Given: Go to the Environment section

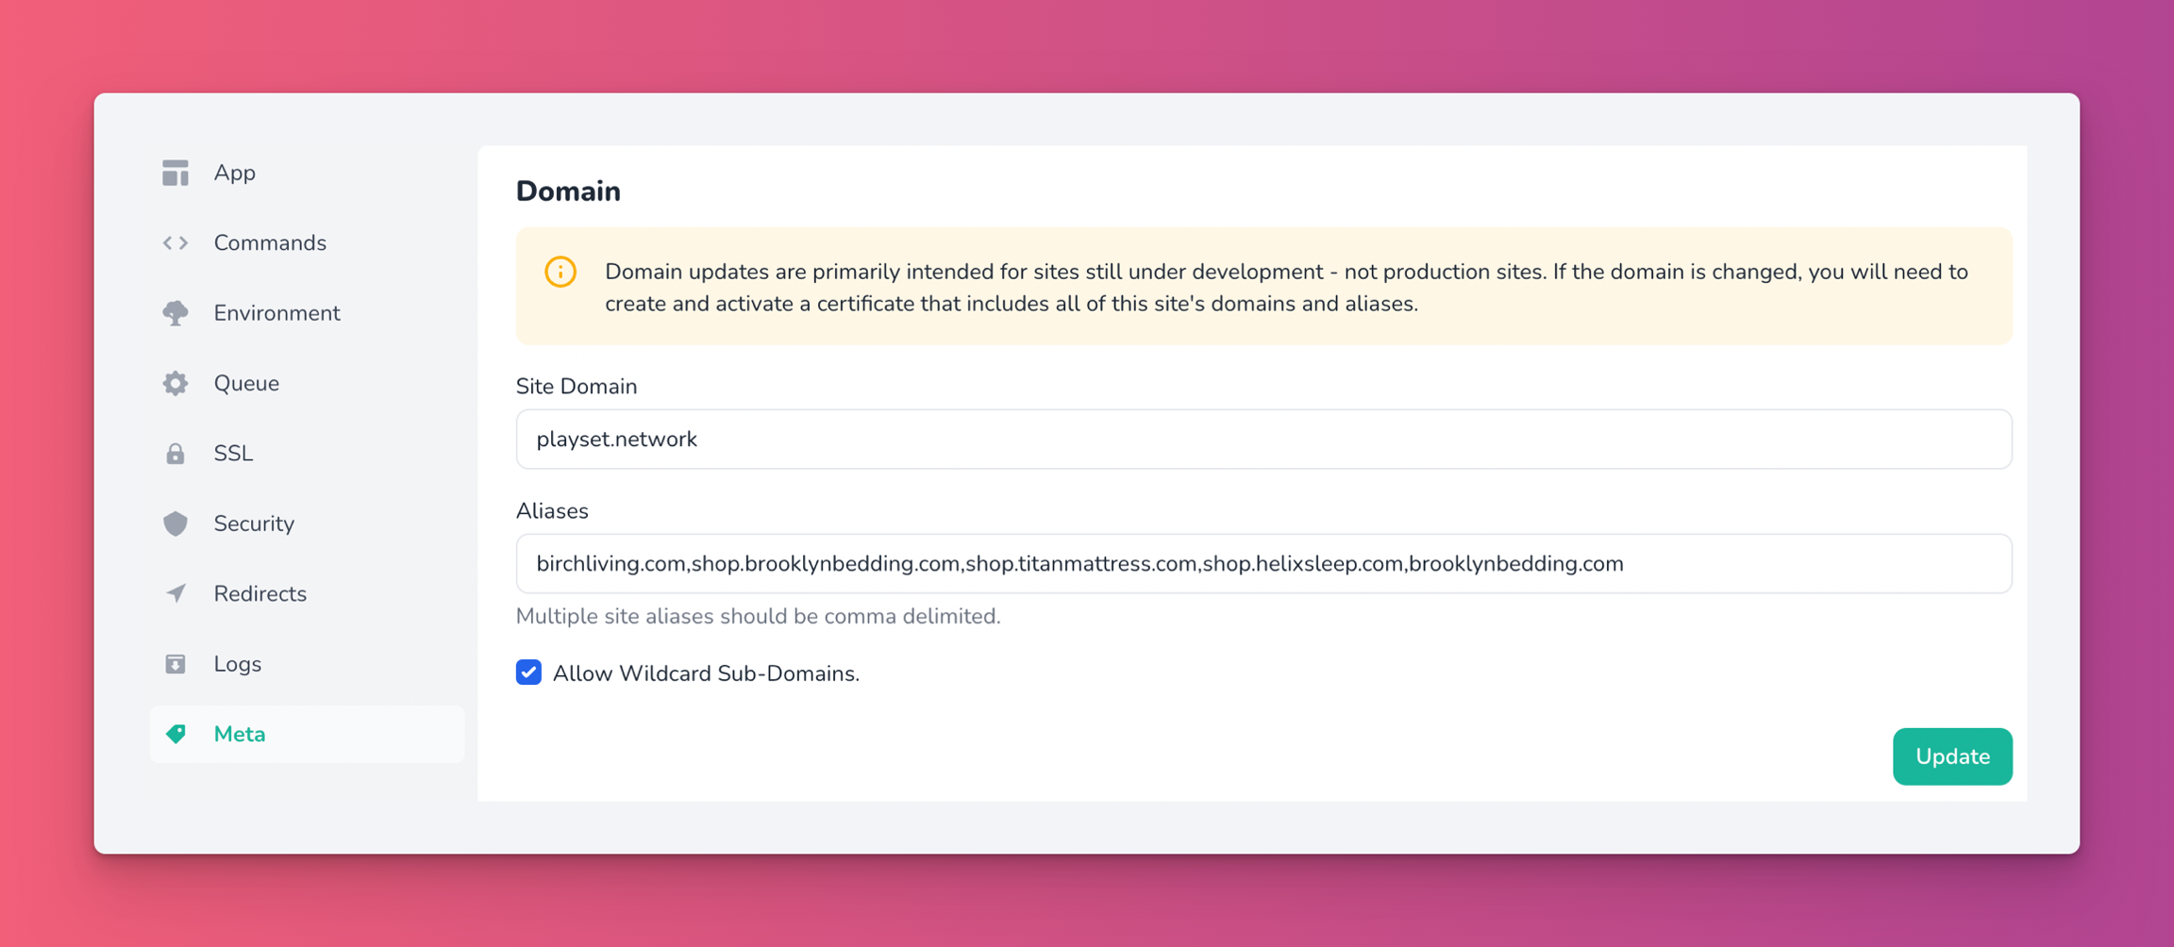Looking at the screenshot, I should coord(276,313).
